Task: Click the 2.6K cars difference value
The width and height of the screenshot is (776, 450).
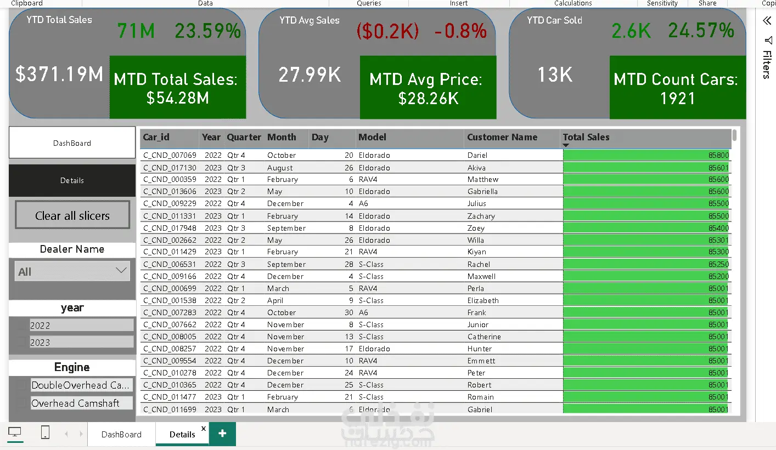Action: (x=631, y=31)
